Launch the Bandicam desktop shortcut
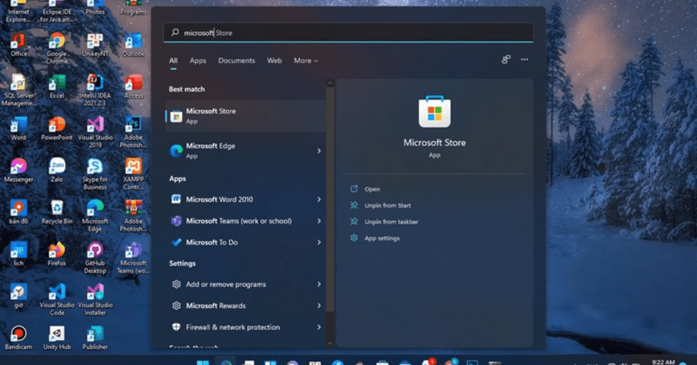Image resolution: width=697 pixels, height=365 pixels. click(x=19, y=338)
